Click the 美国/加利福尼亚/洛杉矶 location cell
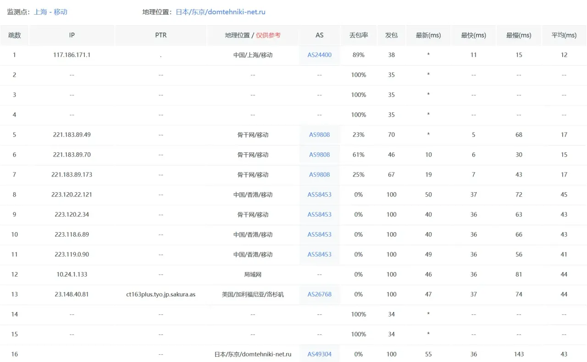This screenshot has width=587, height=362. (253, 295)
